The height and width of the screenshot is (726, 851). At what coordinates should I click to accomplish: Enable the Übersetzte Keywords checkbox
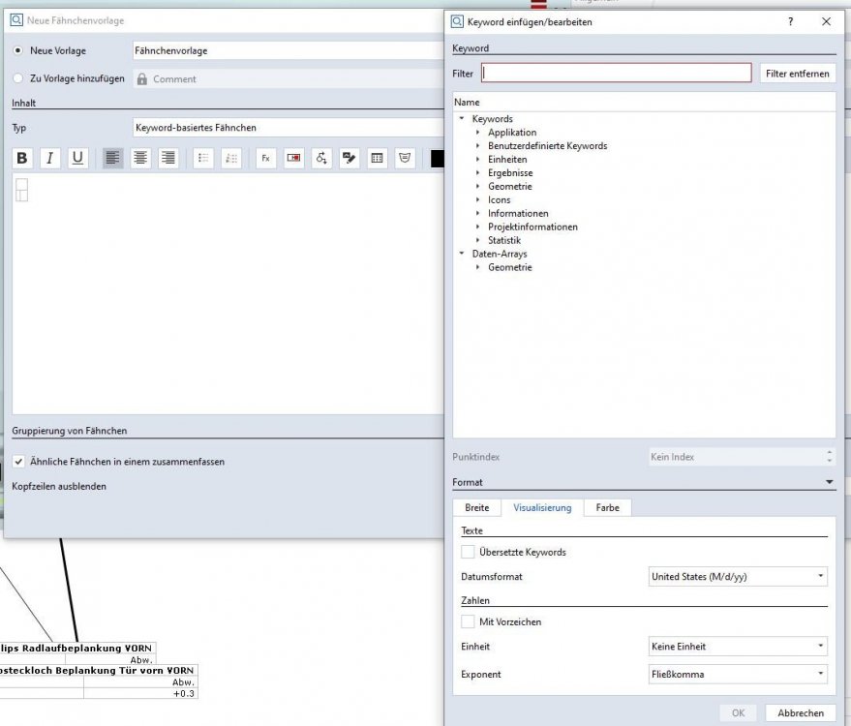(x=469, y=552)
